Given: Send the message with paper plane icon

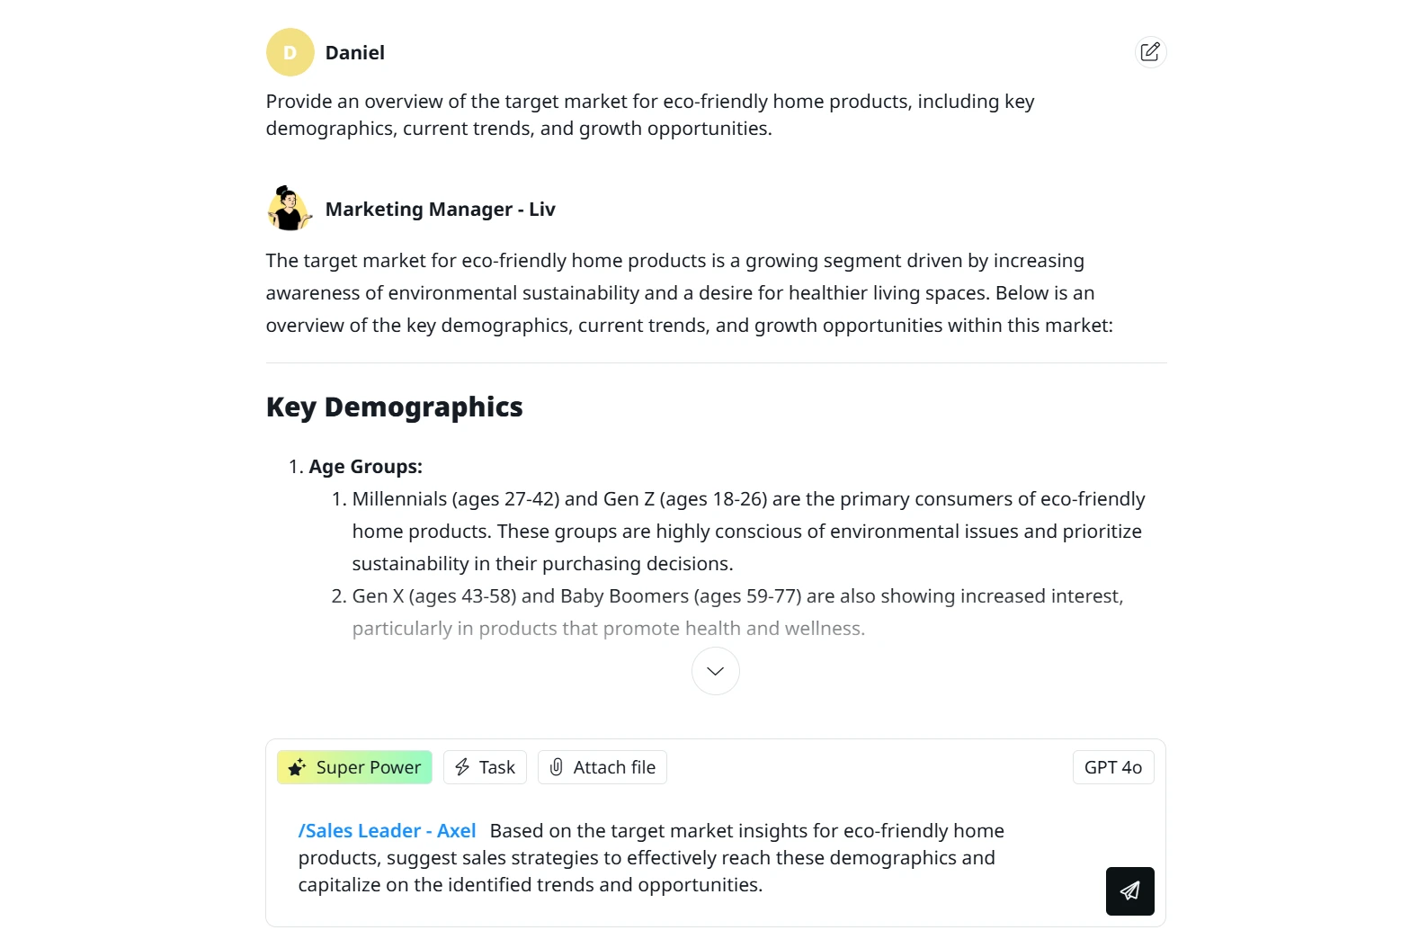Looking at the screenshot, I should 1130,891.
